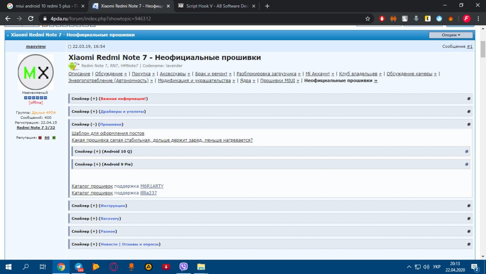The width and height of the screenshot is (486, 274).
Task: Open maxview's profile name link
Action: pyautogui.click(x=36, y=46)
